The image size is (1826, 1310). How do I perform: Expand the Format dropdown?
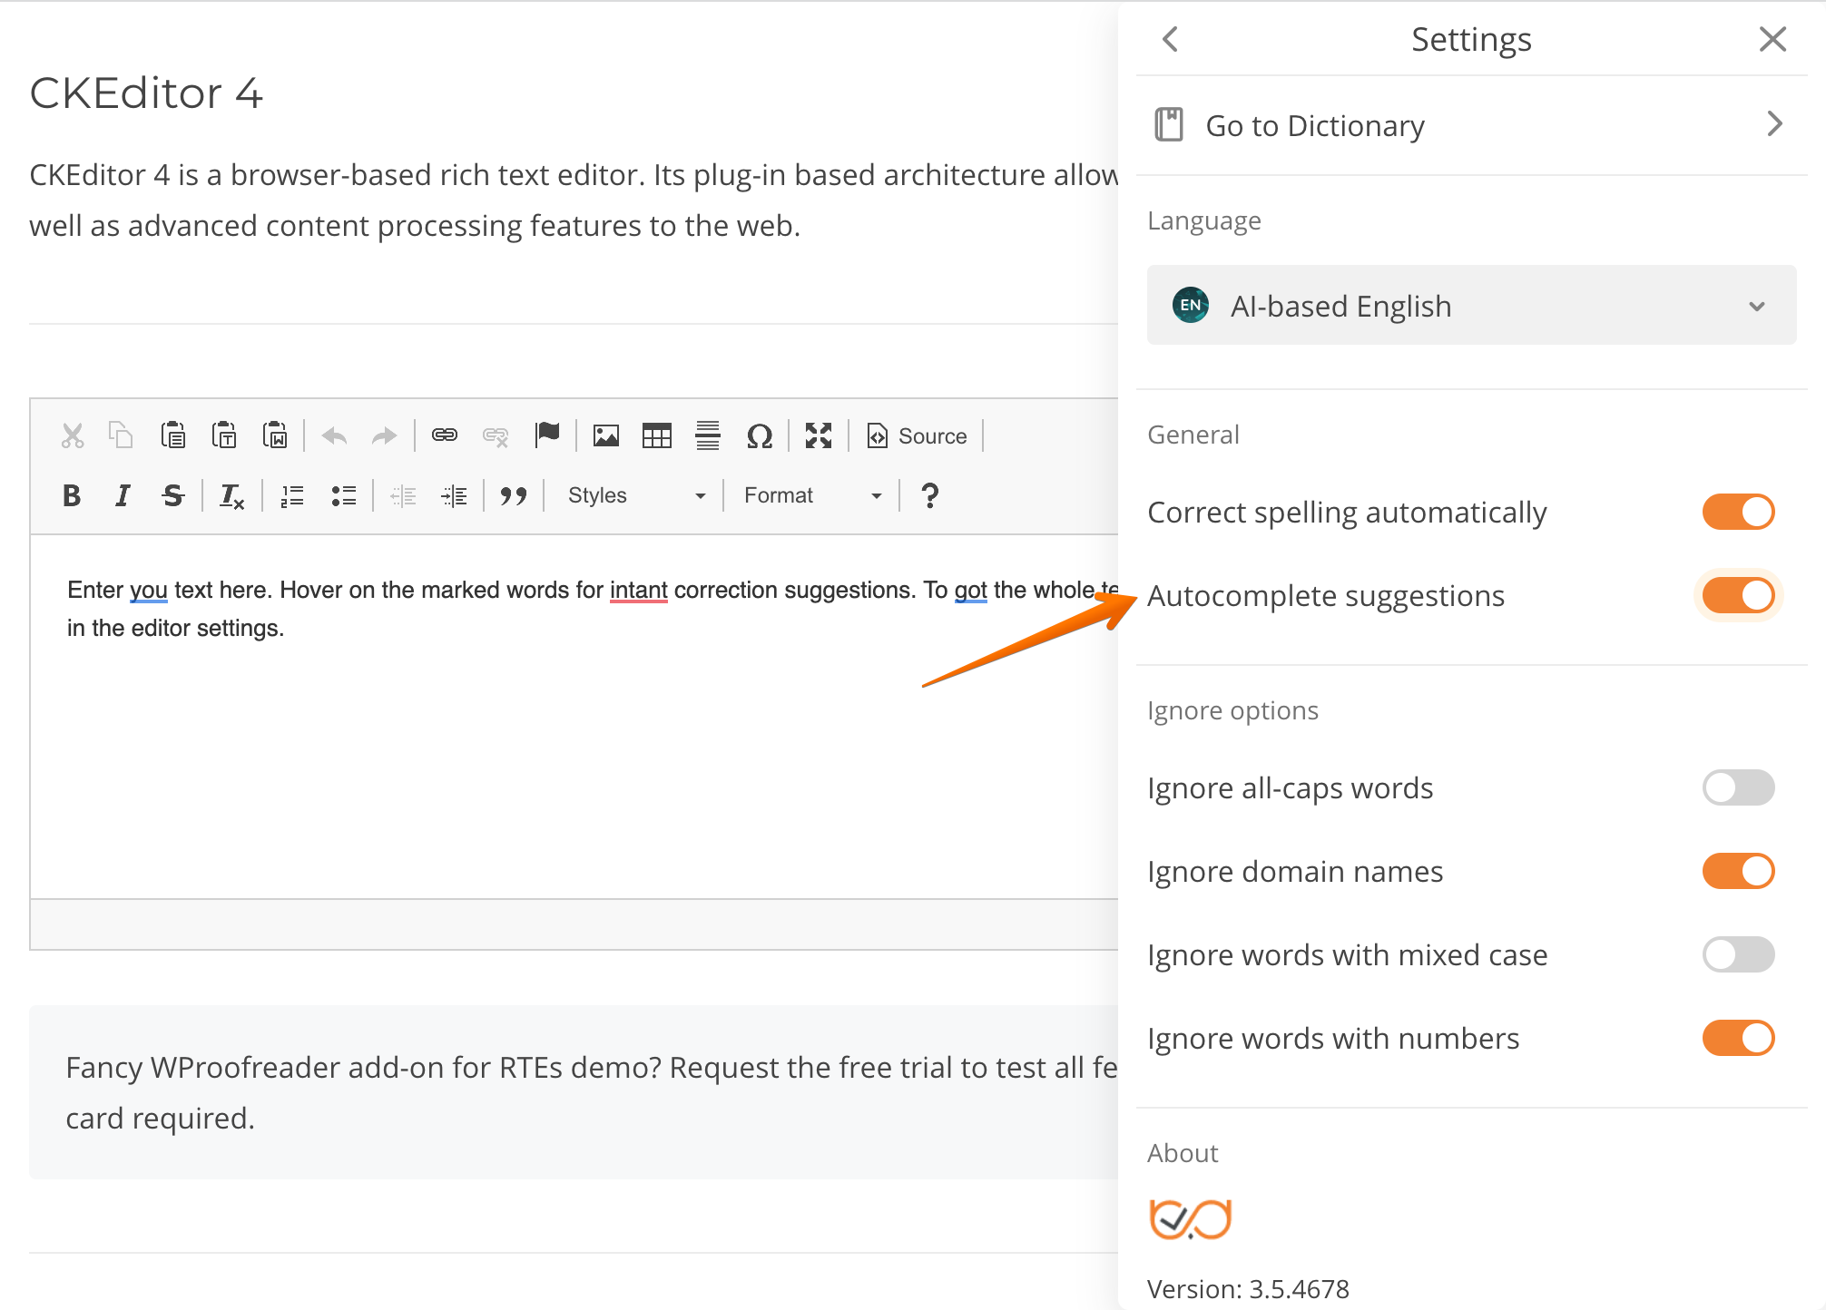tap(811, 495)
